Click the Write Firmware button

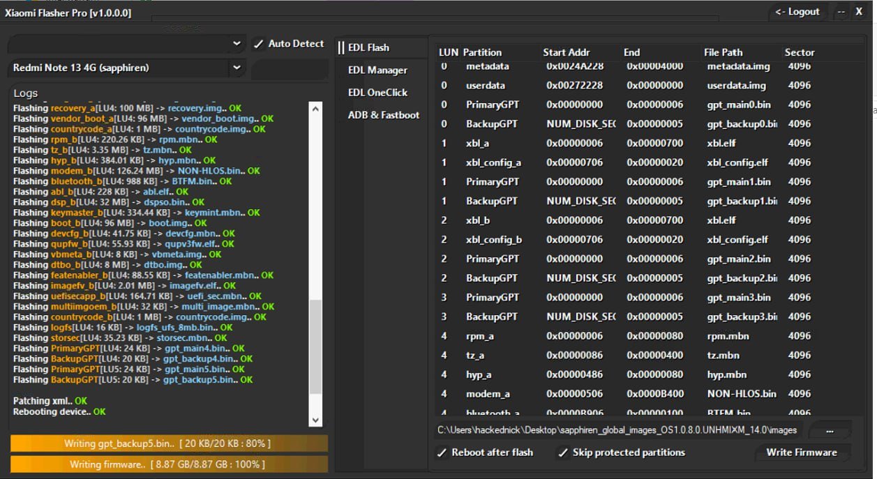(802, 453)
